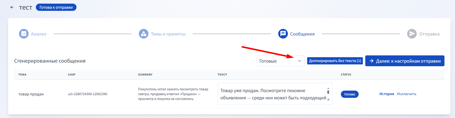Click chat ID u2i-2280724300-12062340
This screenshot has height=118, width=455.
88,94
